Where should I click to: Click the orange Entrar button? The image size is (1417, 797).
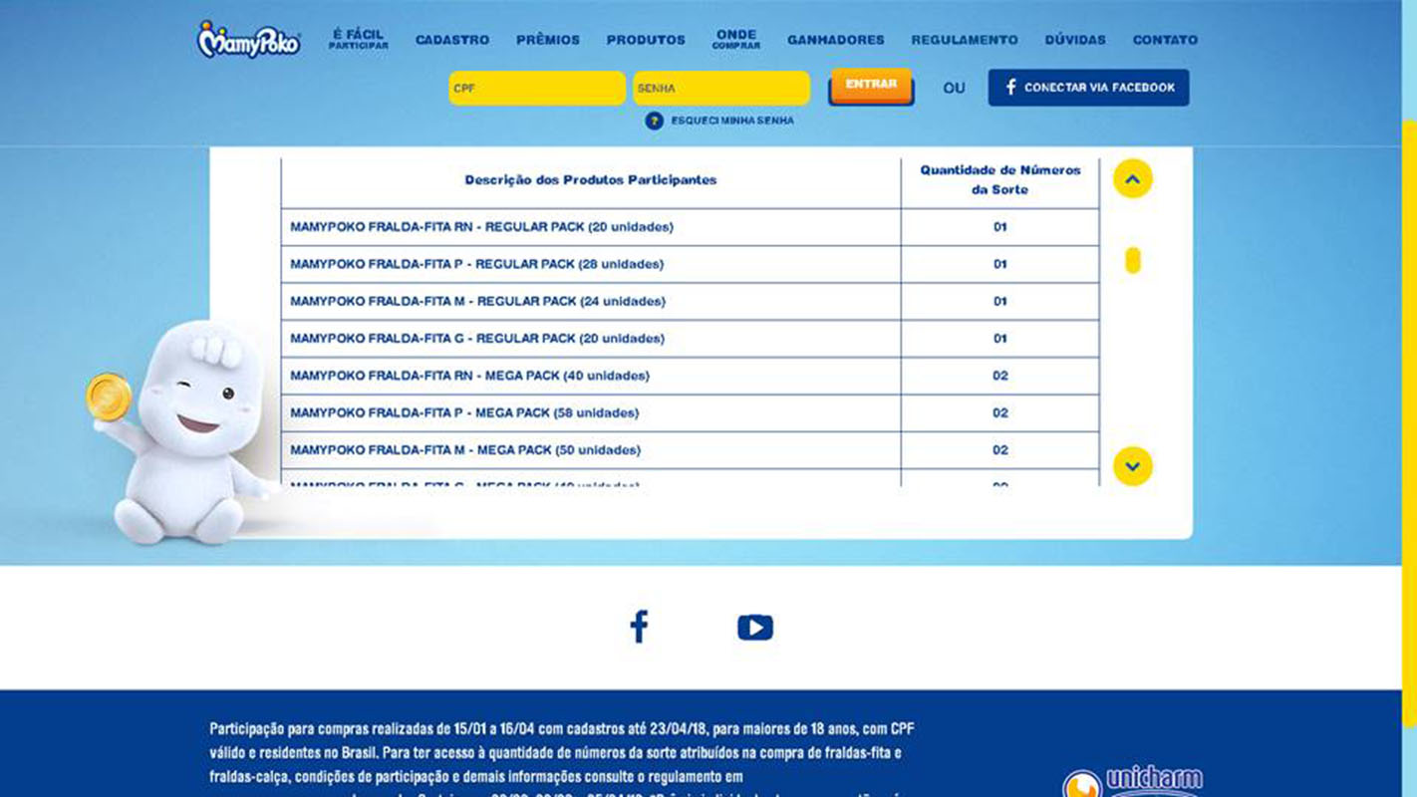pos(872,86)
